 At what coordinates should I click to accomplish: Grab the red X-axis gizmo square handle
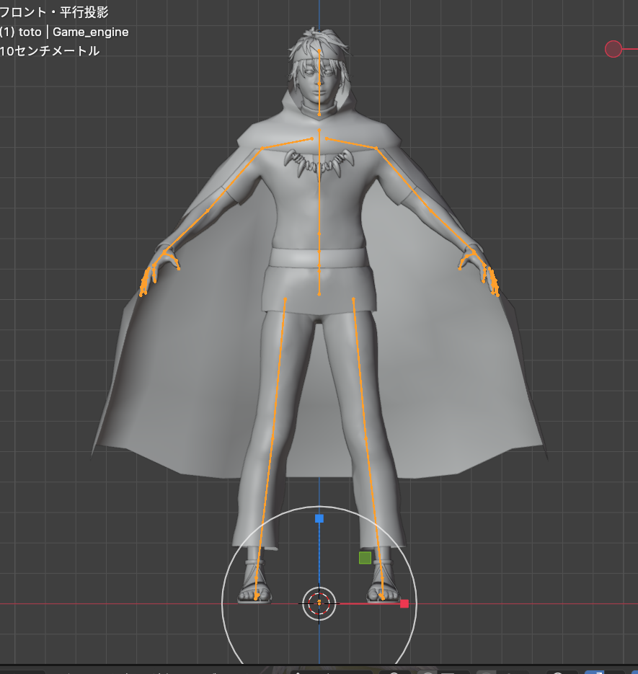click(404, 603)
